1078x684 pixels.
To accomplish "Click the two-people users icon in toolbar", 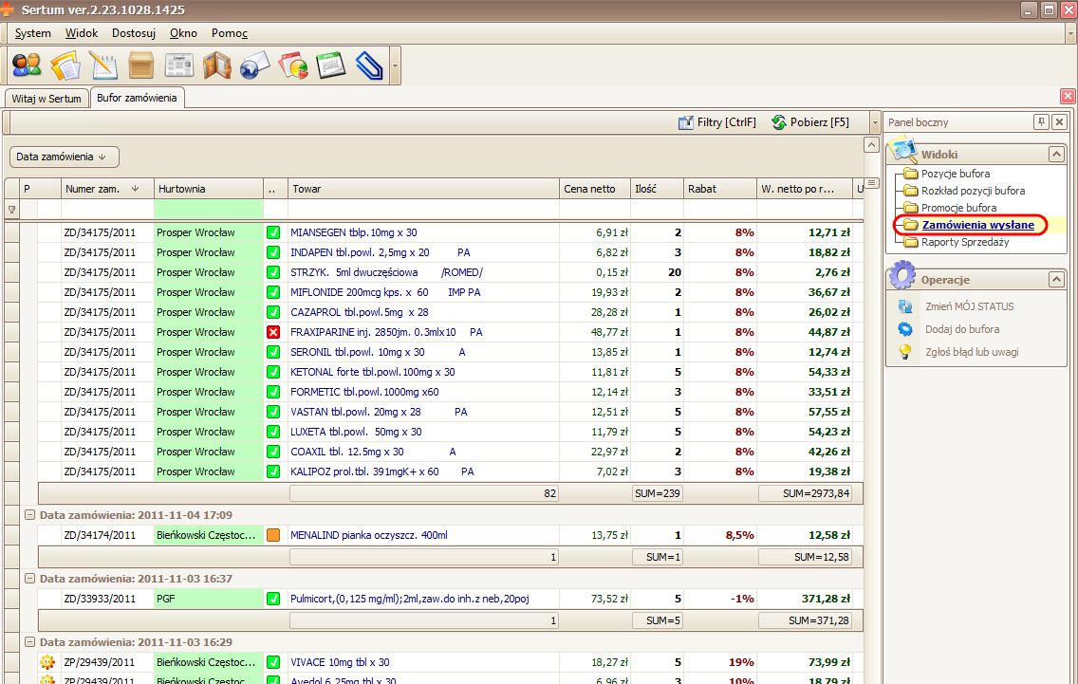I will point(27,65).
